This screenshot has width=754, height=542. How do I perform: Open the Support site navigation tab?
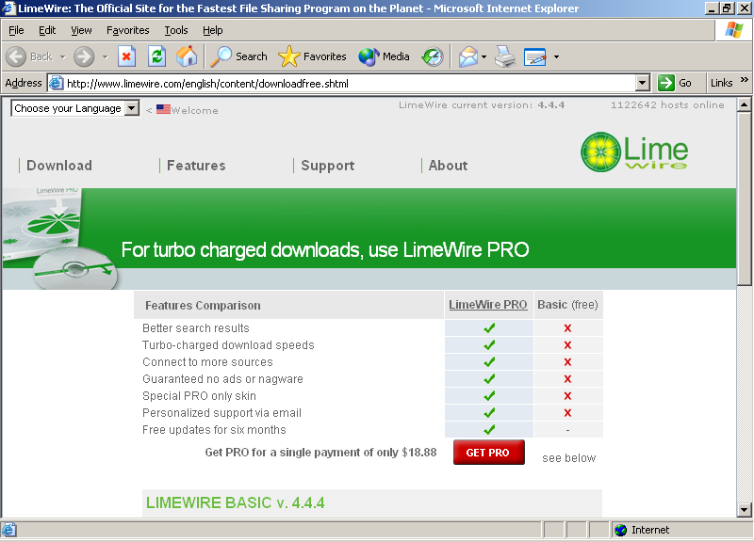(x=327, y=166)
